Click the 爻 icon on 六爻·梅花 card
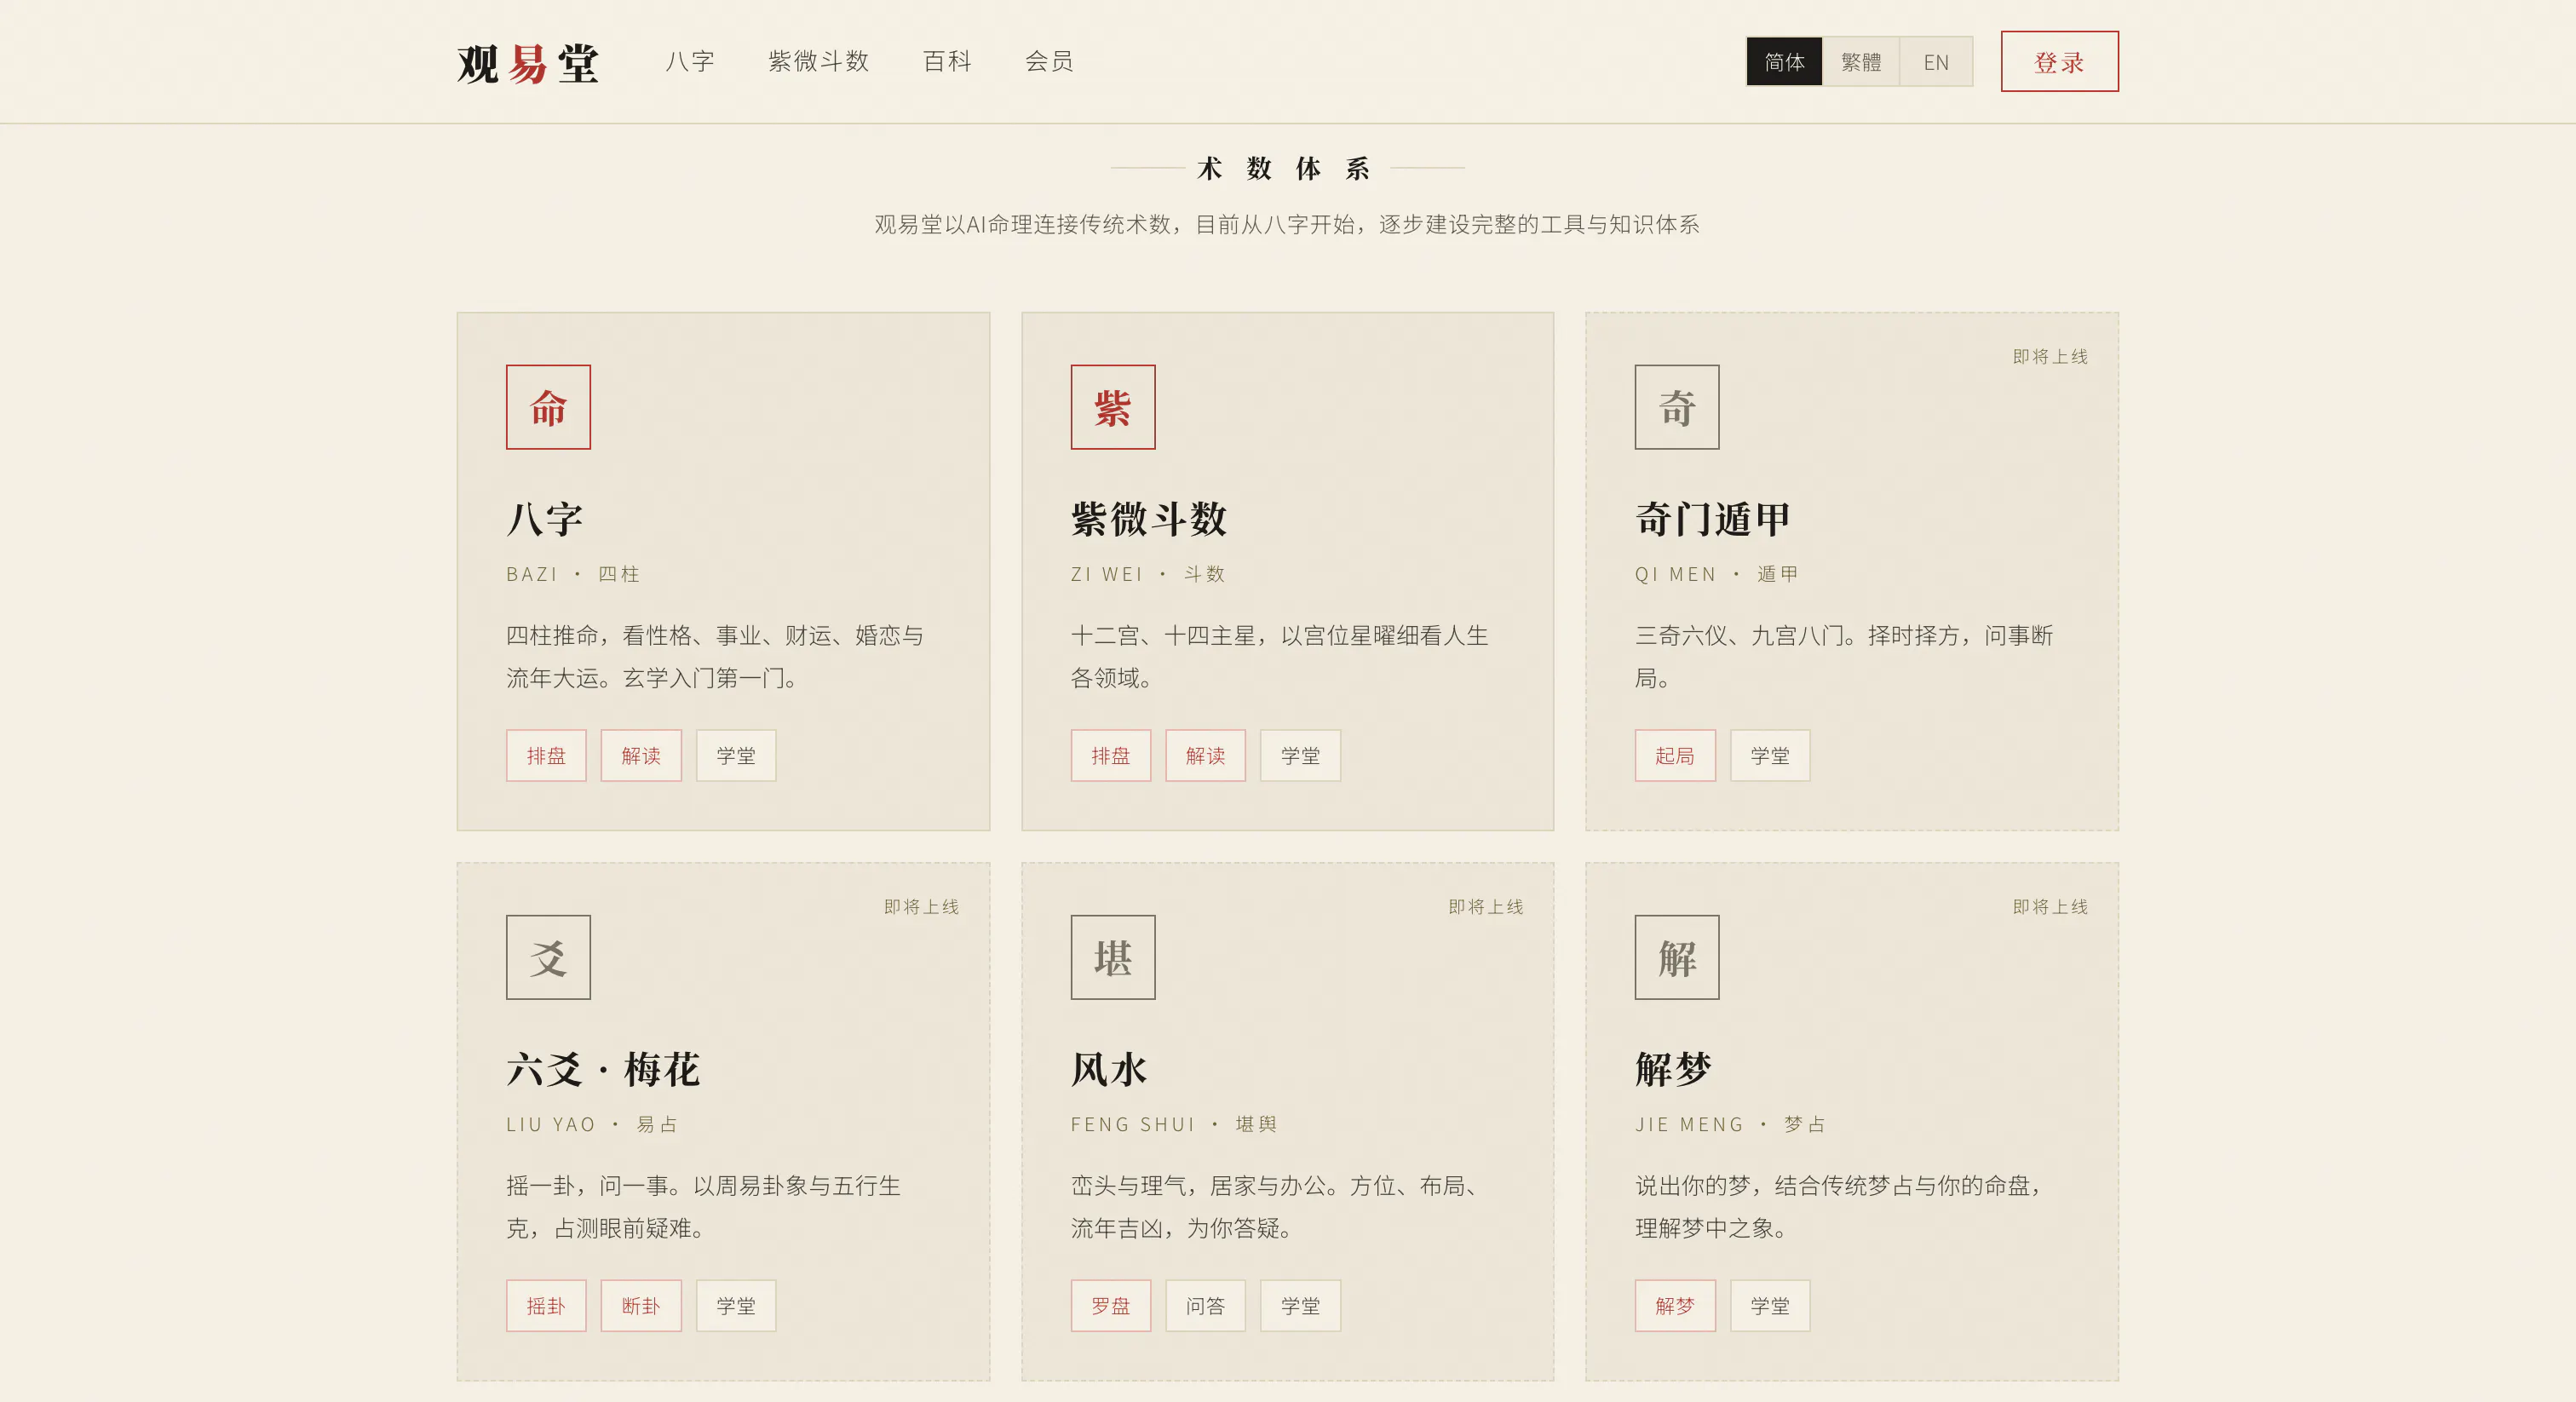2576x1402 pixels. pos(548,957)
